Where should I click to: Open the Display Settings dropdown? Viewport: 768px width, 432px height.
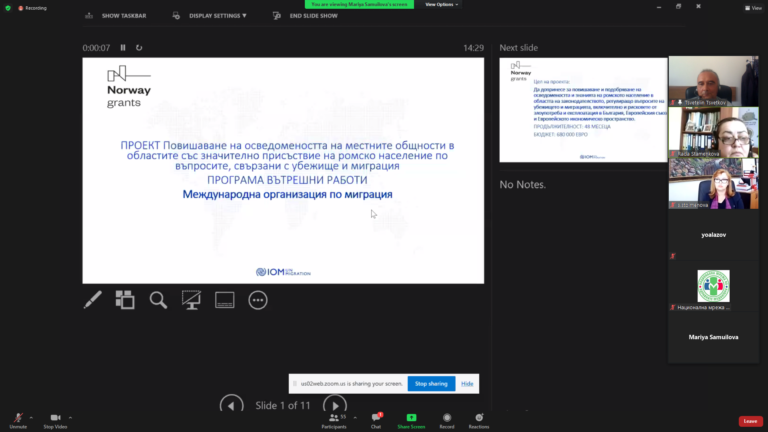(x=218, y=16)
